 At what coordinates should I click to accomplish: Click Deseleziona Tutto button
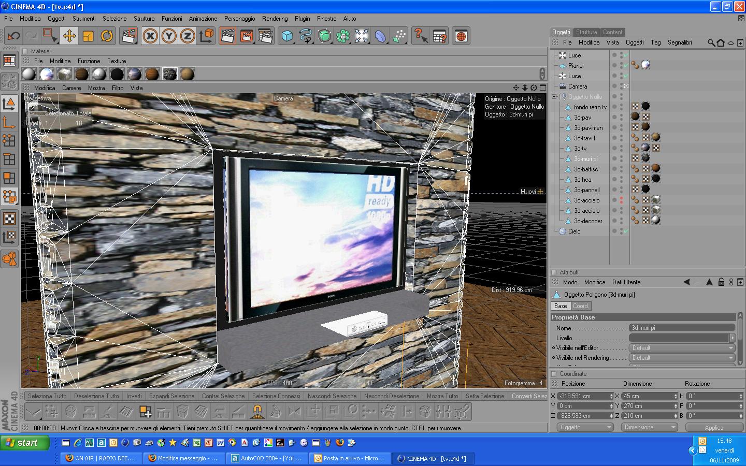96,396
